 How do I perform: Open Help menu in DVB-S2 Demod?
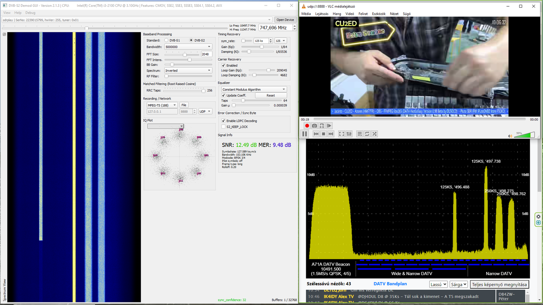pyautogui.click(x=18, y=13)
